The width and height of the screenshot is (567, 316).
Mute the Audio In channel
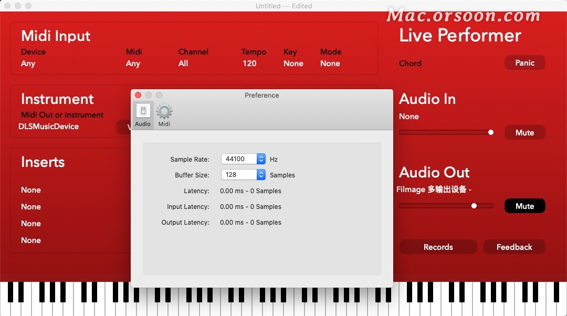coord(524,133)
